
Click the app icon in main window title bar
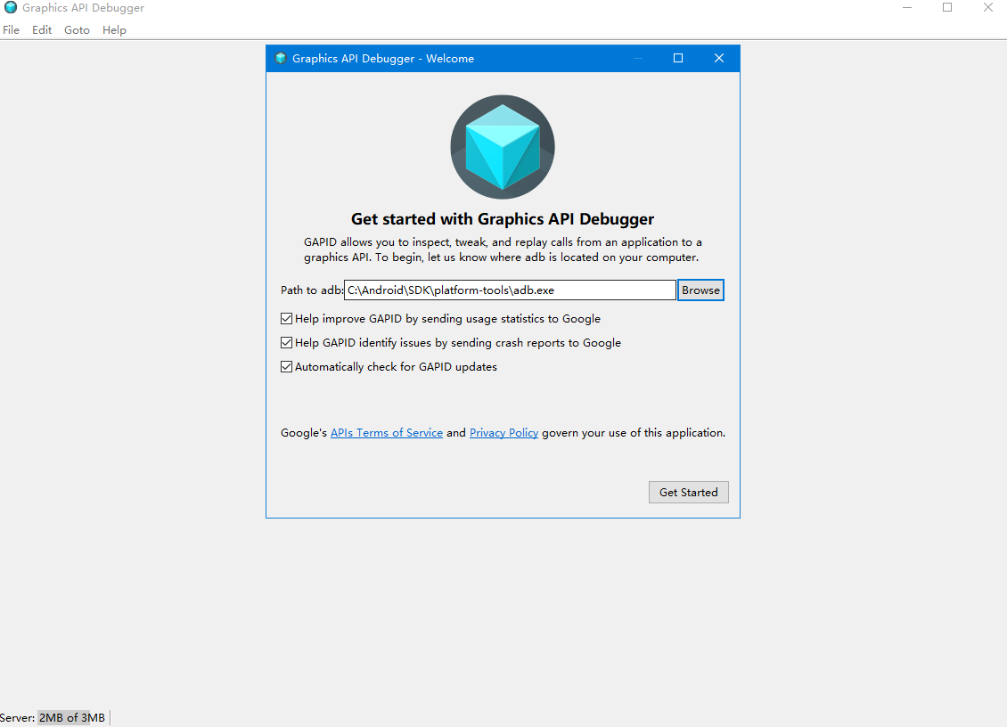point(11,8)
